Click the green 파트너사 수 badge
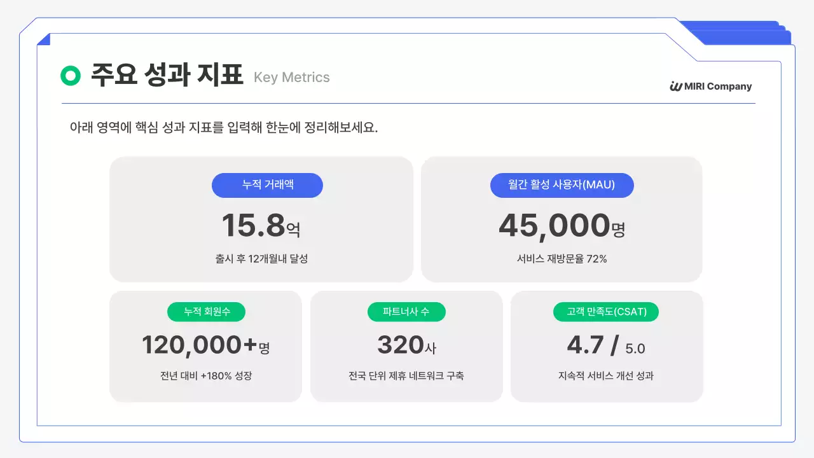Viewport: 814px width, 458px height. point(406,312)
